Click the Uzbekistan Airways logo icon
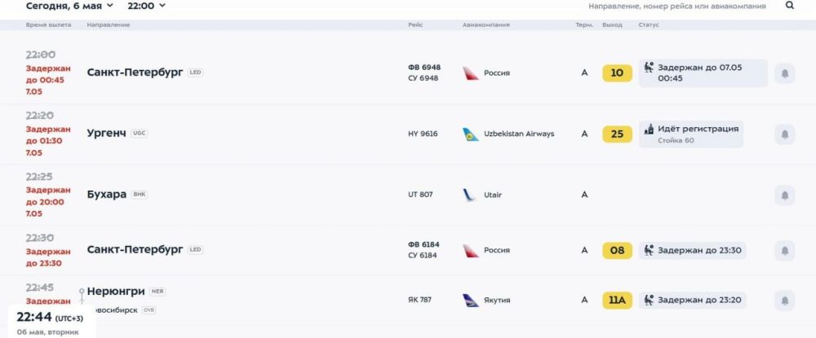Image resolution: width=816 pixels, height=338 pixels. pos(471,134)
